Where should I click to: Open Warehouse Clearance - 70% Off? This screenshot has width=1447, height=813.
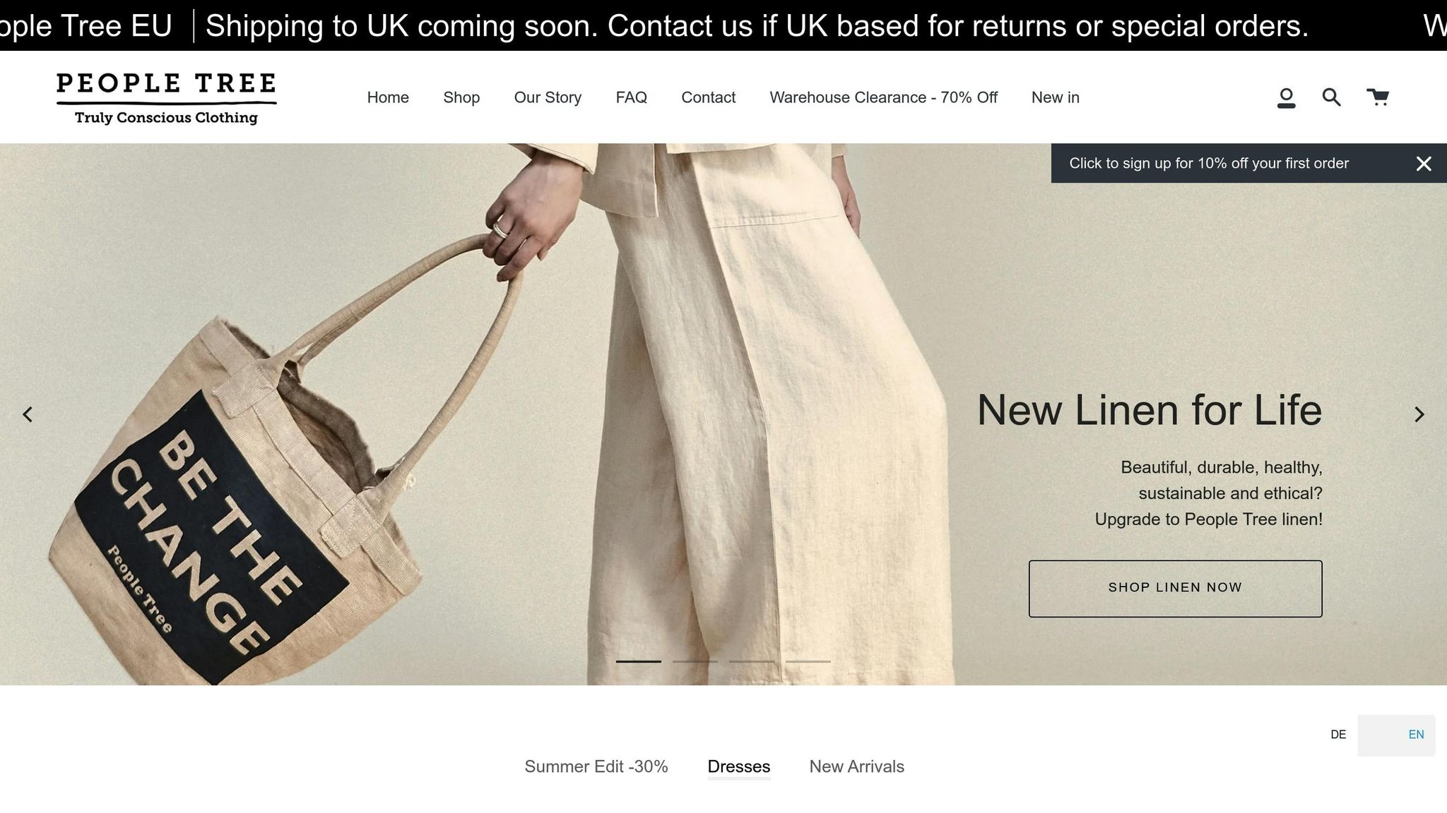click(883, 97)
